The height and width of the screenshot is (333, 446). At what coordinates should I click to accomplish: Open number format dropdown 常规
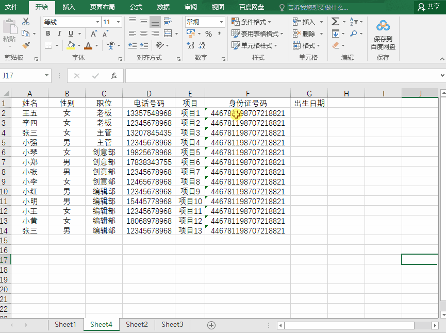(221, 22)
